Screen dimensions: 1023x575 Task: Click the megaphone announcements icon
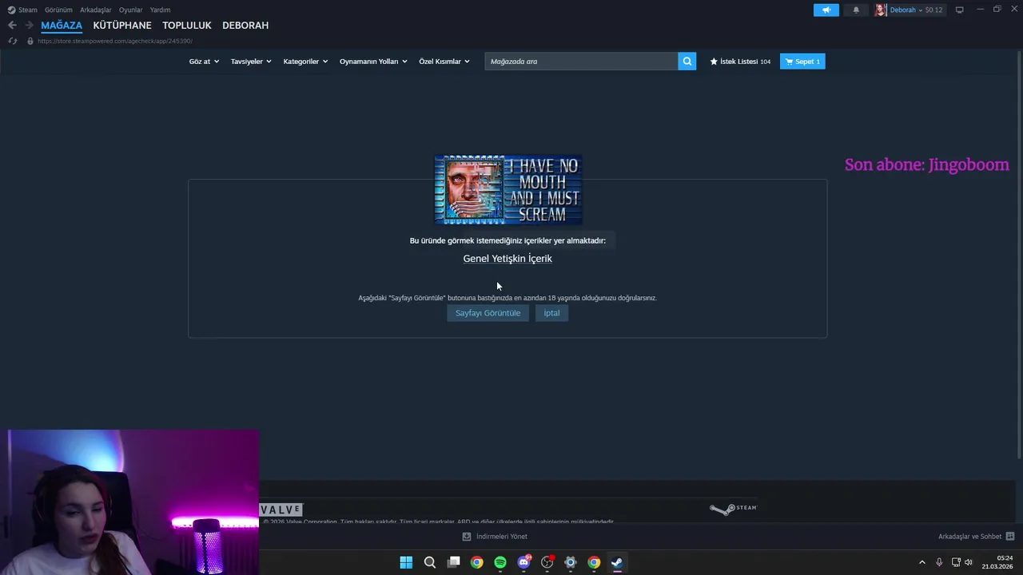point(826,10)
